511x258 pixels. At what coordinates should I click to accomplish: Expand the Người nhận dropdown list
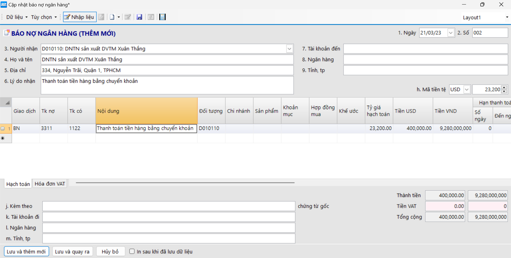point(289,49)
